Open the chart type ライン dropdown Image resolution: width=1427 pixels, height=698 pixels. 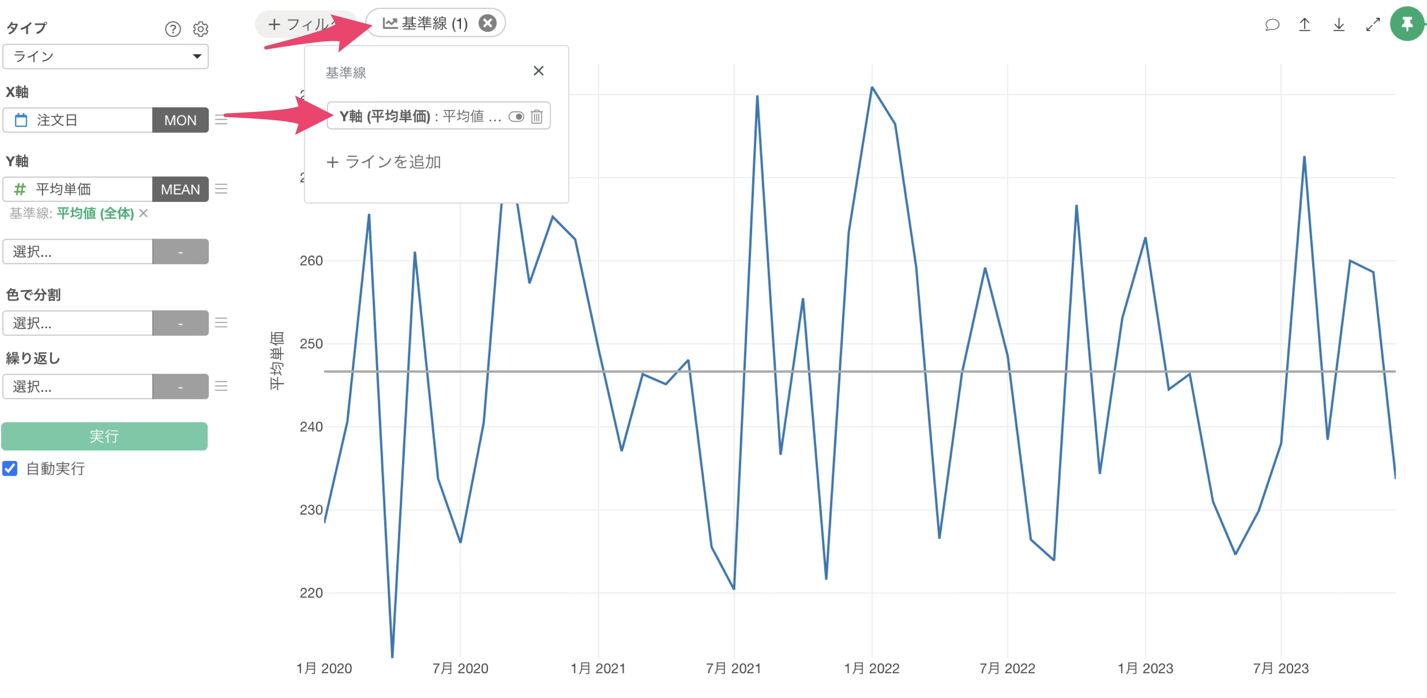point(105,56)
